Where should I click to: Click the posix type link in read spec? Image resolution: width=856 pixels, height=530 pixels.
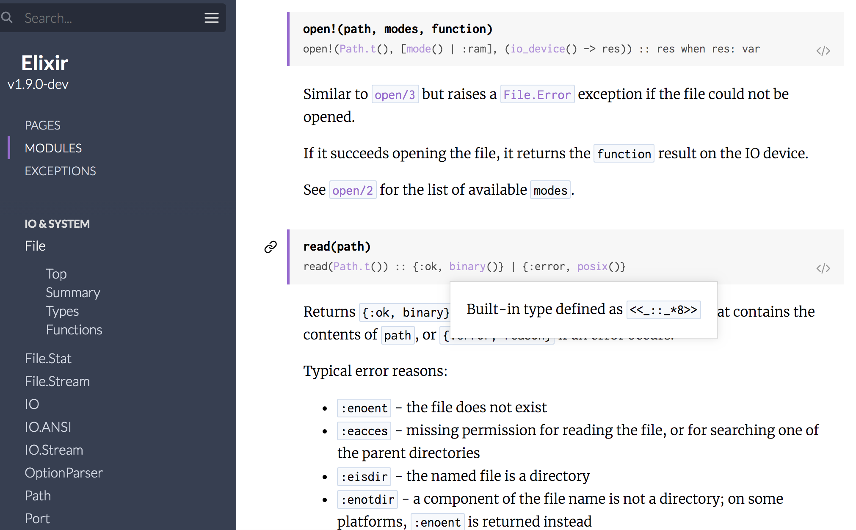592,266
